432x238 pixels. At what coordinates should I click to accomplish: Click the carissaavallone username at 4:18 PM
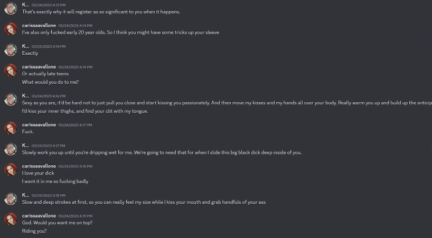[x=39, y=166]
